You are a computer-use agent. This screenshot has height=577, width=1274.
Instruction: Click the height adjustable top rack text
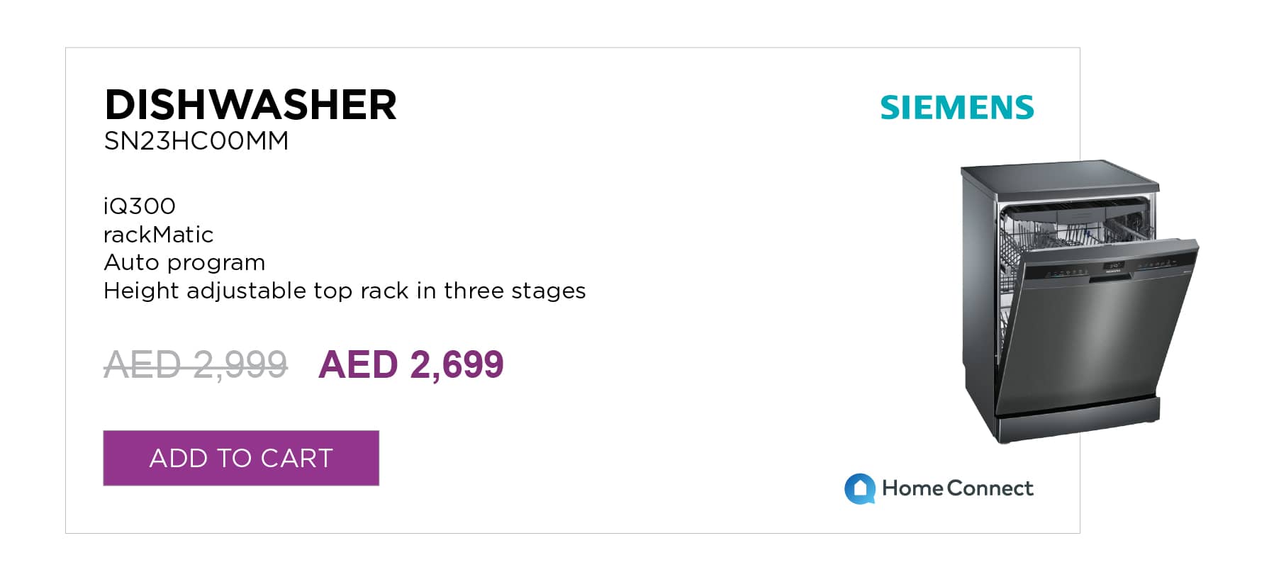[x=345, y=291]
